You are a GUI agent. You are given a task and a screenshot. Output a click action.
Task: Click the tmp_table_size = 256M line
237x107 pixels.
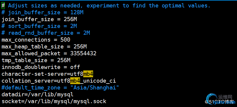(36, 60)
